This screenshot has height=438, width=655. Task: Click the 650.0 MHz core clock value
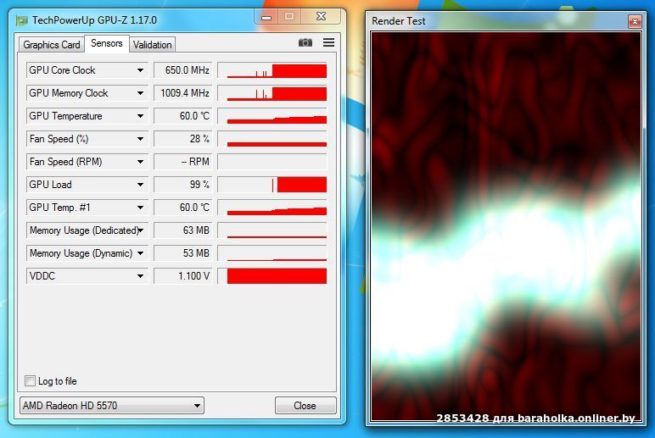(x=183, y=70)
